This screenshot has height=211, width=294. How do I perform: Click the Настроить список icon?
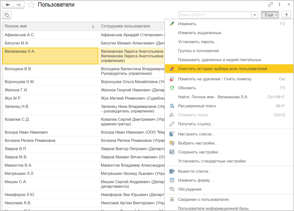point(172,134)
